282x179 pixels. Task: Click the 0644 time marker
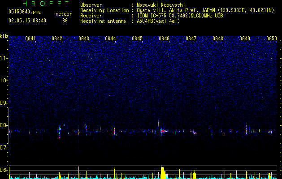pyautogui.click(x=110, y=38)
